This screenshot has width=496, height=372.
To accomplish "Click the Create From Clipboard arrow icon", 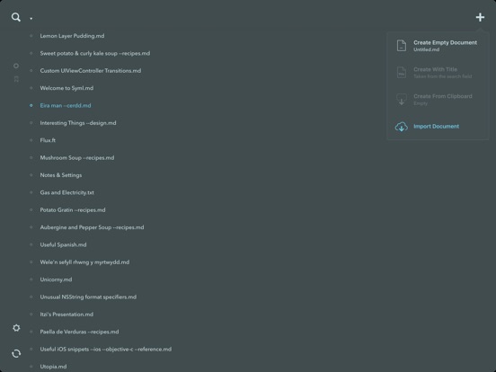I will [x=402, y=100].
